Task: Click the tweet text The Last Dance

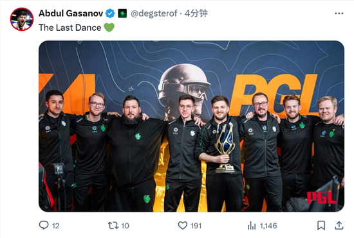Action: click(x=70, y=28)
